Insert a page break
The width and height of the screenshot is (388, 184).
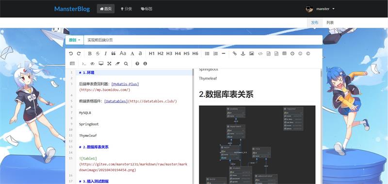click(72, 64)
